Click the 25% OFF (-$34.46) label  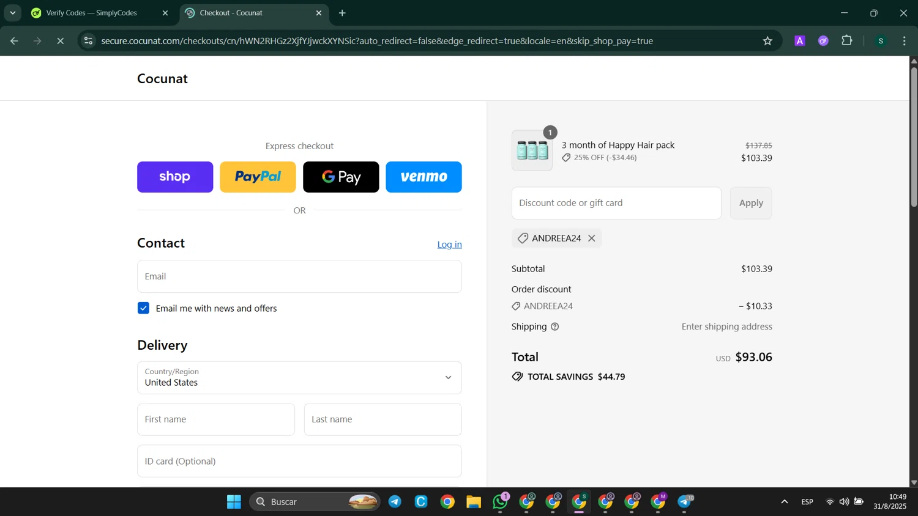605,158
